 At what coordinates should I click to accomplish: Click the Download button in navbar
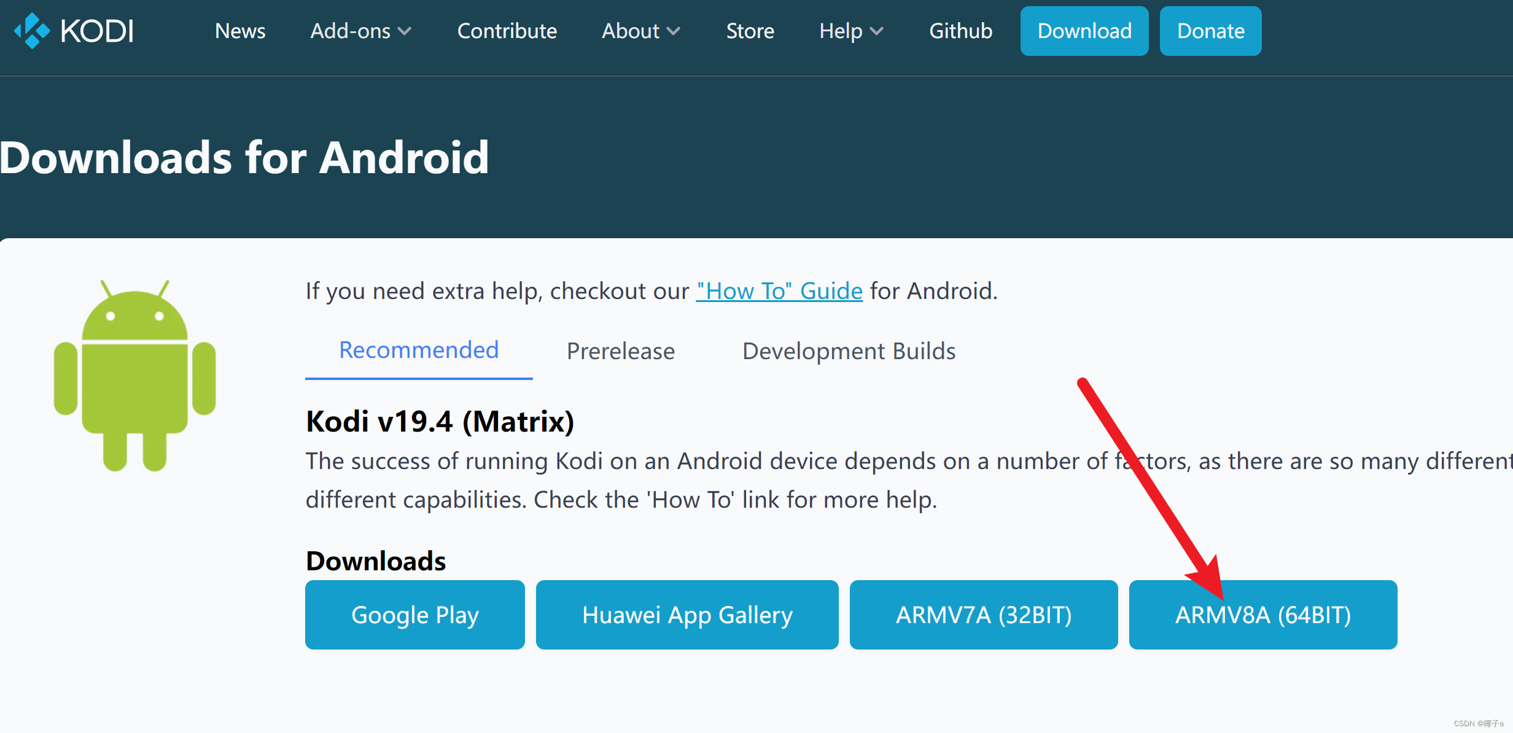1084,31
